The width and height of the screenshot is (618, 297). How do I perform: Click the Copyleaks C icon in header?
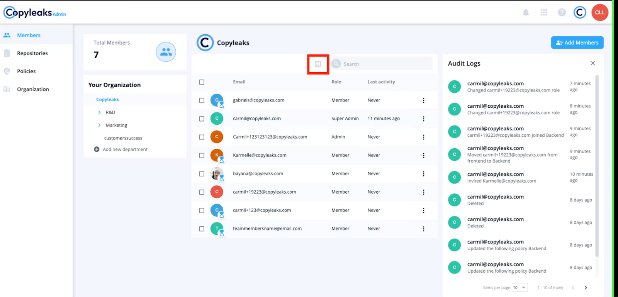coord(580,13)
